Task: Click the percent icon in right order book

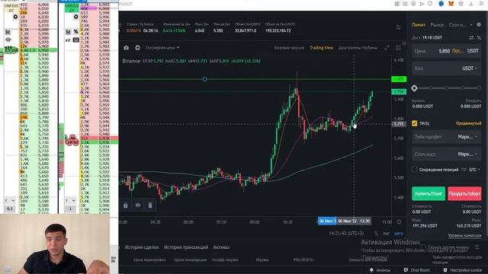Action: pyautogui.click(x=76, y=31)
